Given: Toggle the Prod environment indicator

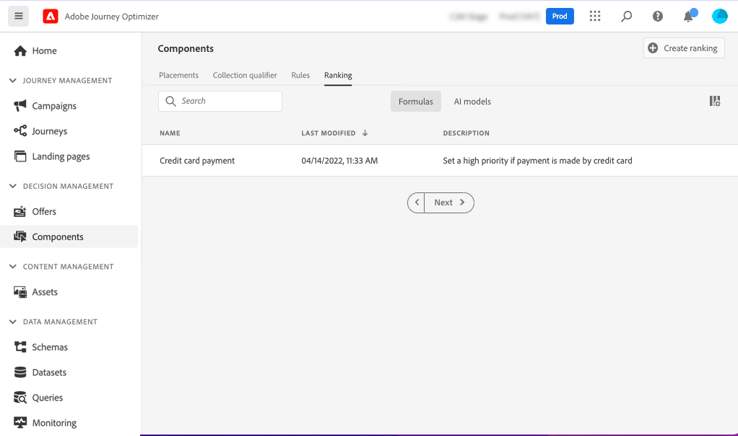Looking at the screenshot, I should pos(560,16).
